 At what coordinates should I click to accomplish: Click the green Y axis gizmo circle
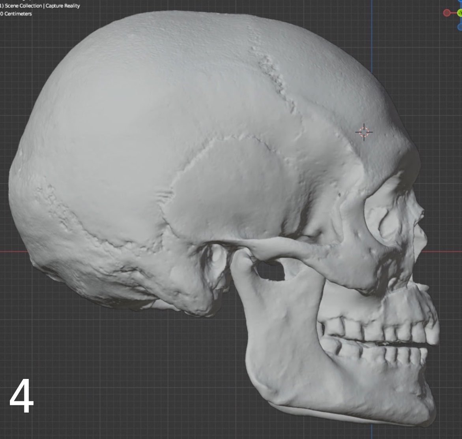pos(460,13)
